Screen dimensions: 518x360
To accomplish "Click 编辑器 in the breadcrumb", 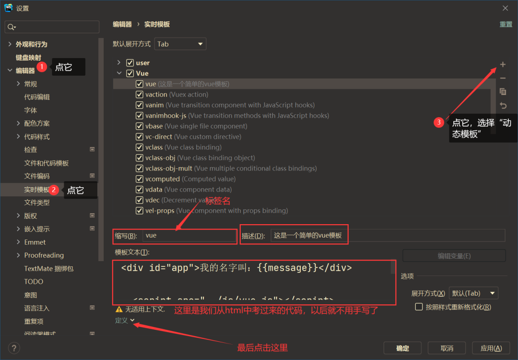I will [x=122, y=24].
